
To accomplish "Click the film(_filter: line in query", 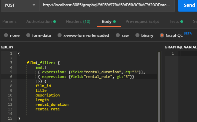I will (x=43, y=63).
